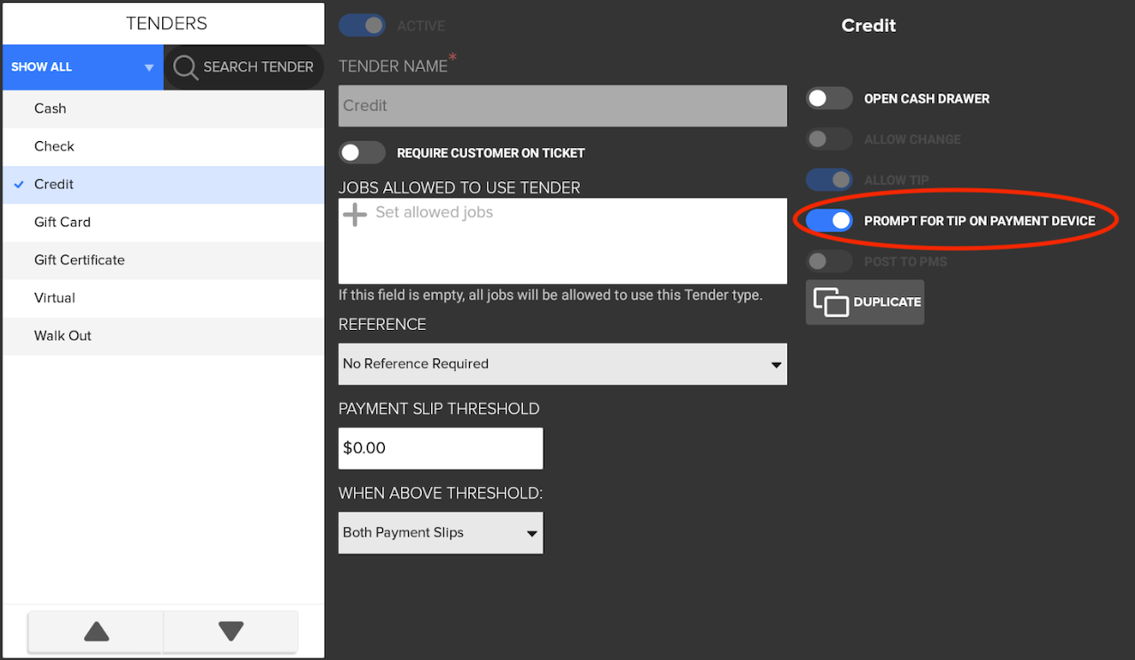Click the magnifier icon in Search Tender
The width and height of the screenshot is (1135, 660).
point(185,67)
